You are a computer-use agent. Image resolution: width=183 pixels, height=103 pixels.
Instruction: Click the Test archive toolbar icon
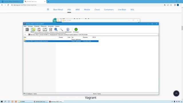[x=39, y=29]
